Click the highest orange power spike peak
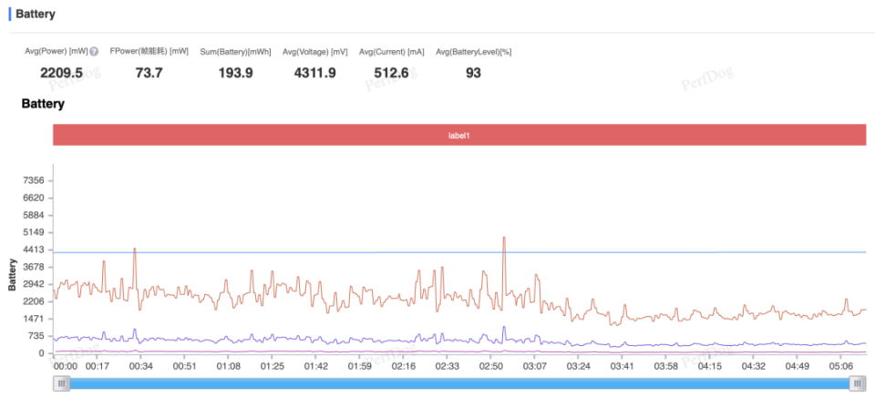Screen dimensions: 875x397 (x=504, y=238)
